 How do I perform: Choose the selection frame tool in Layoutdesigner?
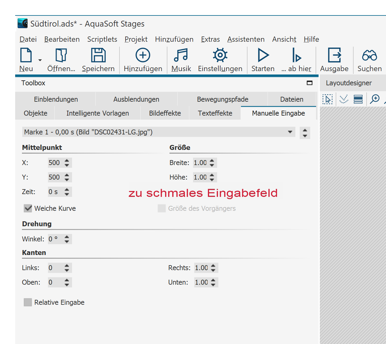tap(328, 99)
